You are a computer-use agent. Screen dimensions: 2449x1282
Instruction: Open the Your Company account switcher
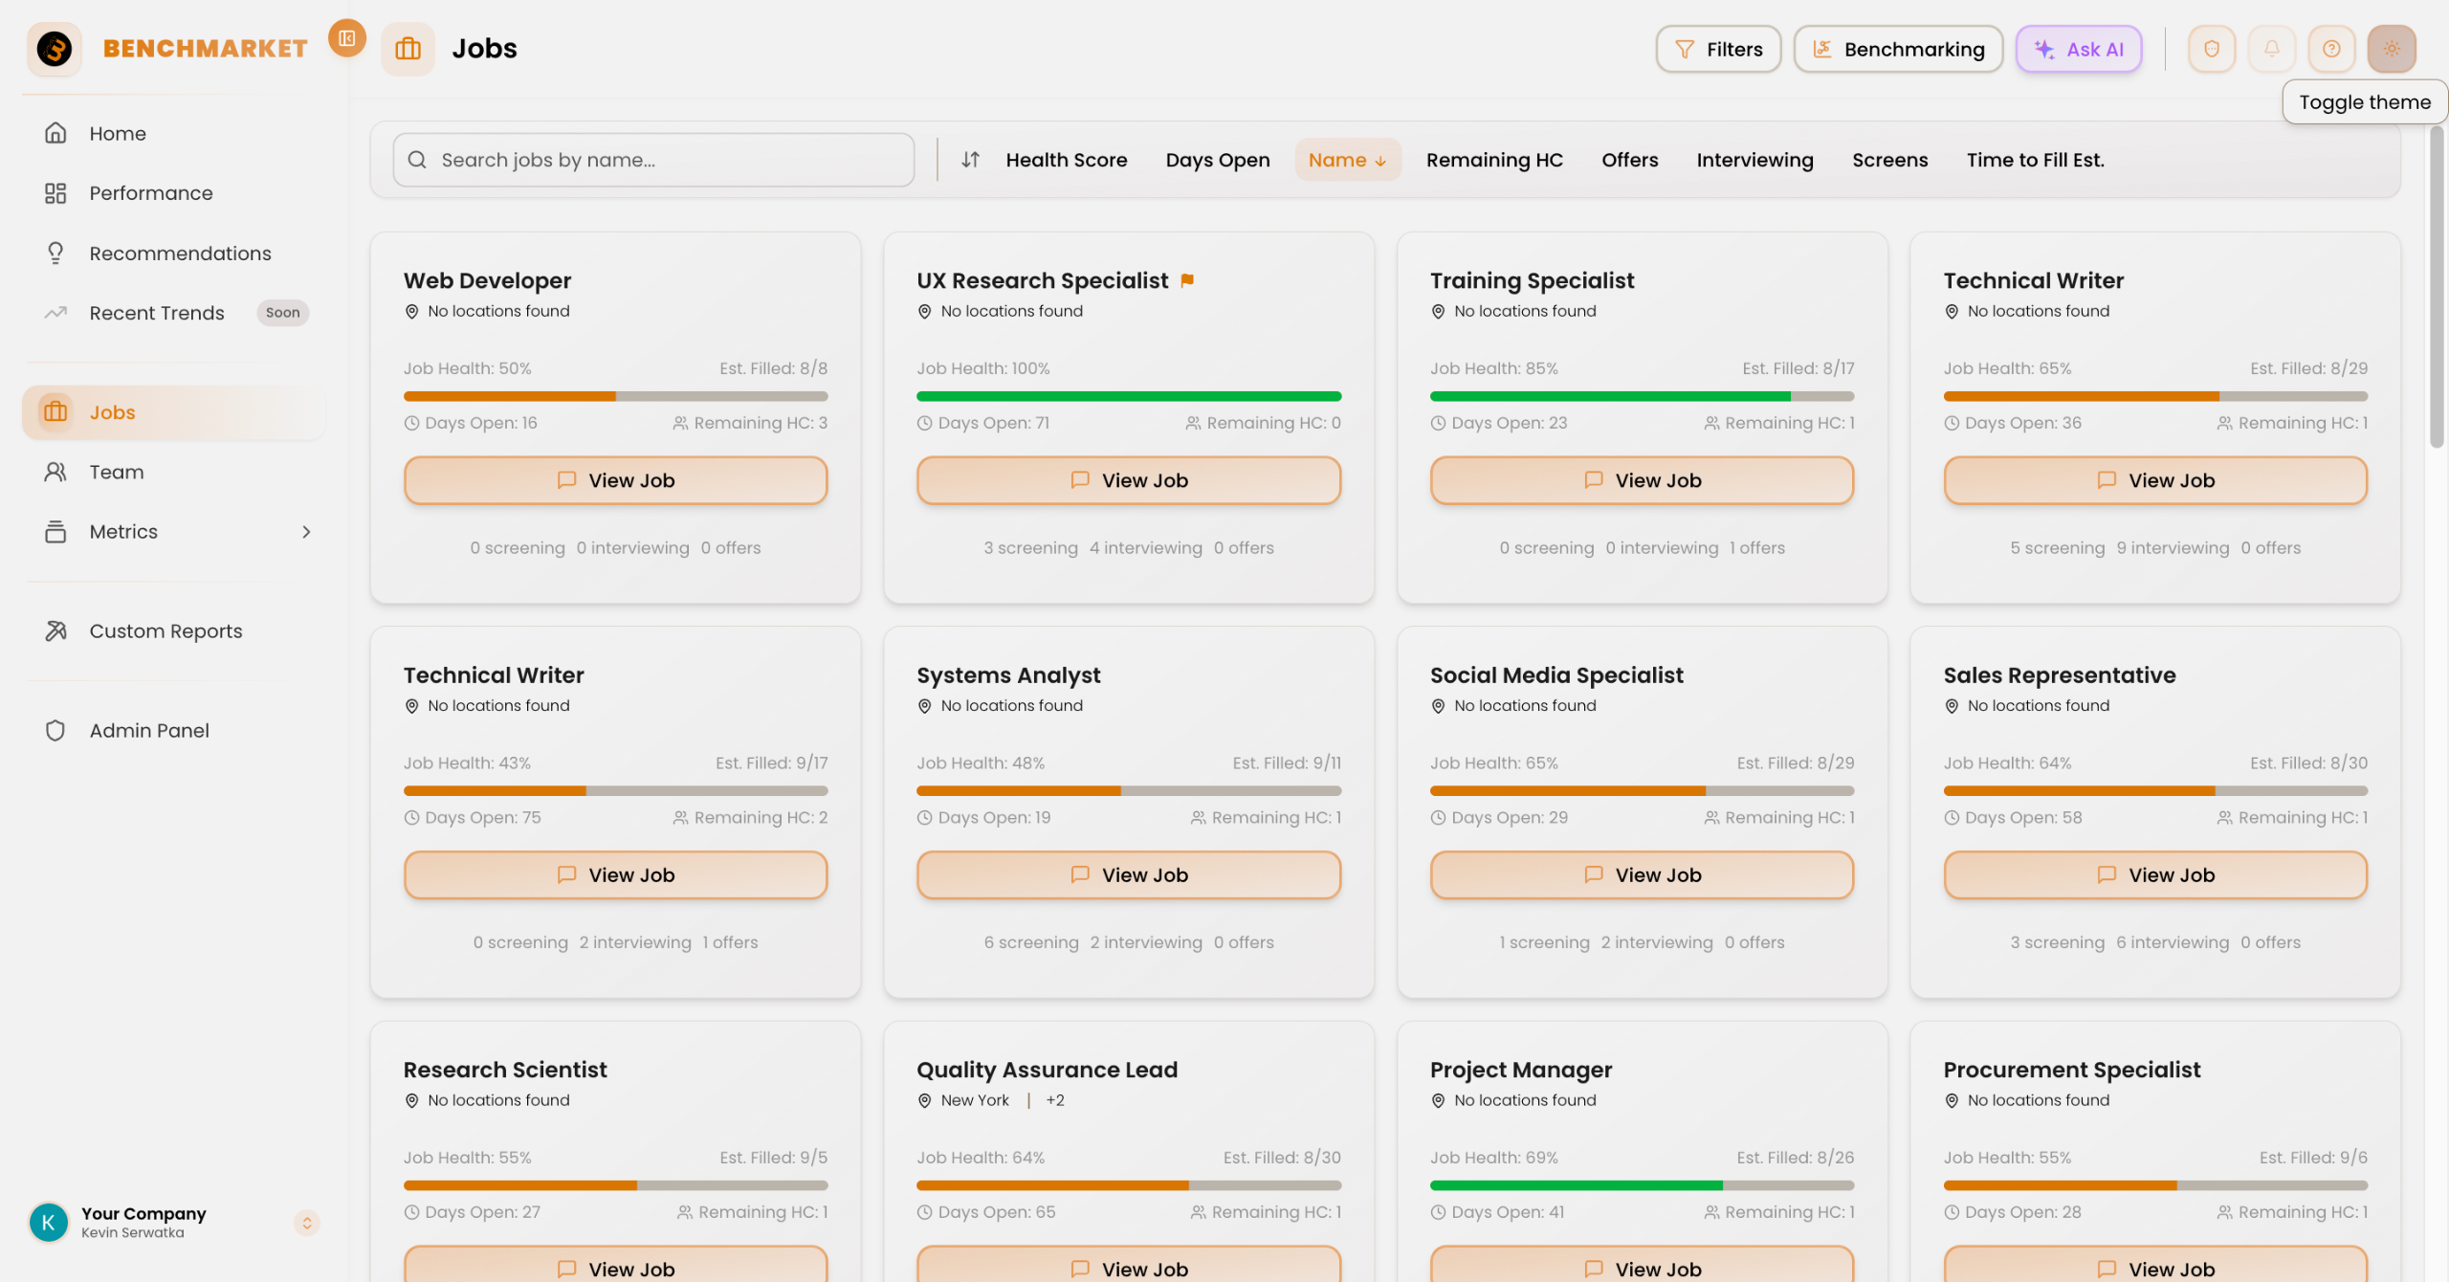306,1223
